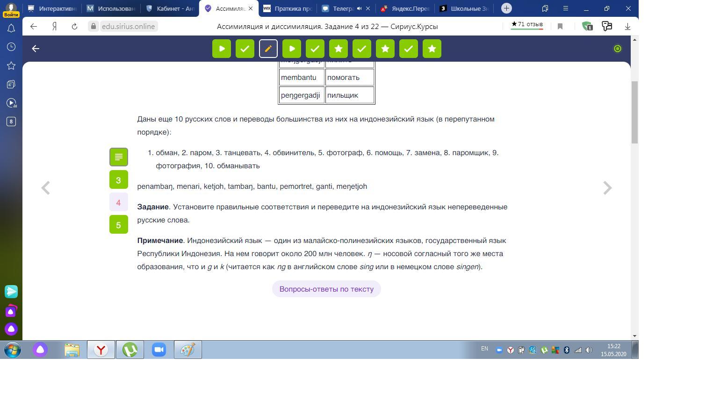The height and width of the screenshot is (415, 706).
Task: Click the green circular status indicator
Action: [x=617, y=49]
